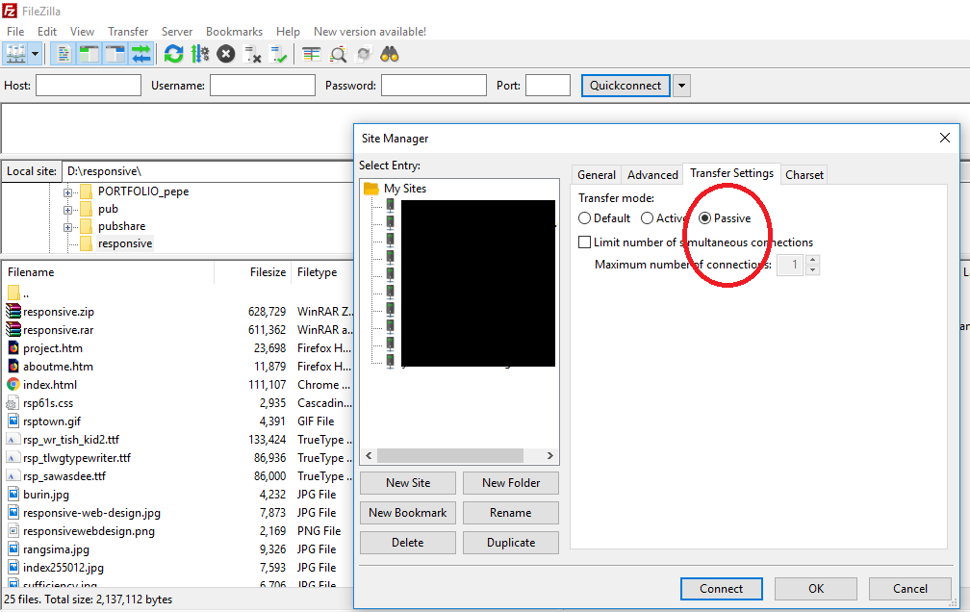Click the Cancel current operation icon
This screenshot has height=612, width=970.
pyautogui.click(x=226, y=54)
